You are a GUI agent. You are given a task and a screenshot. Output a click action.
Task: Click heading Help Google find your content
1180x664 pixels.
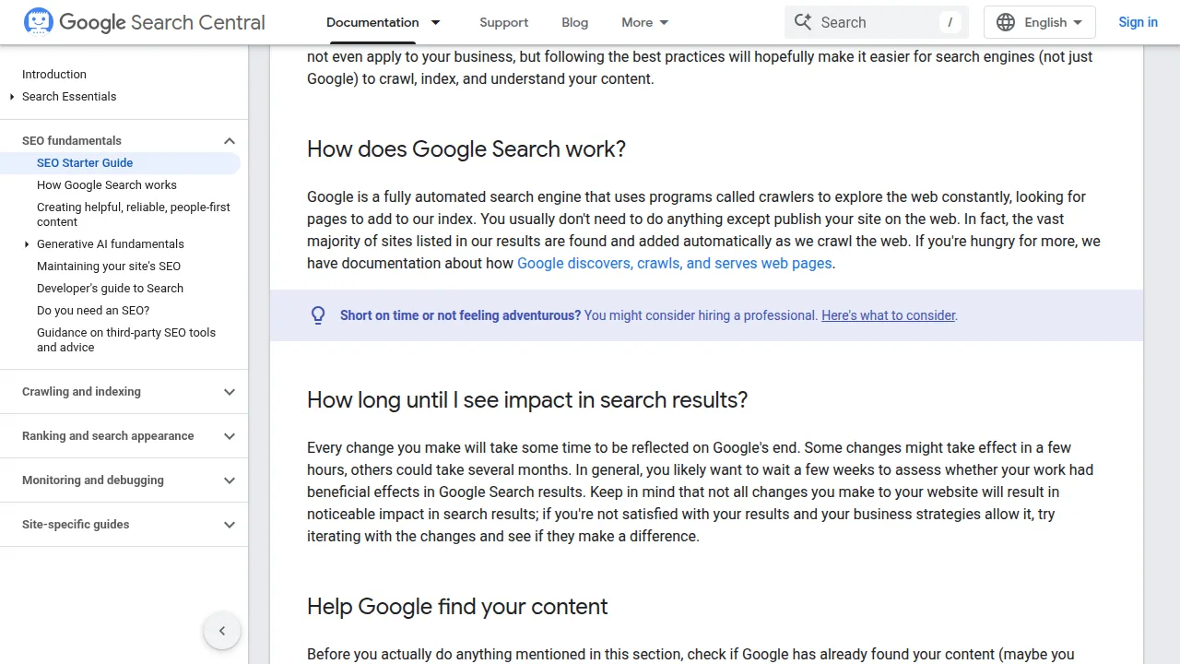457,607
